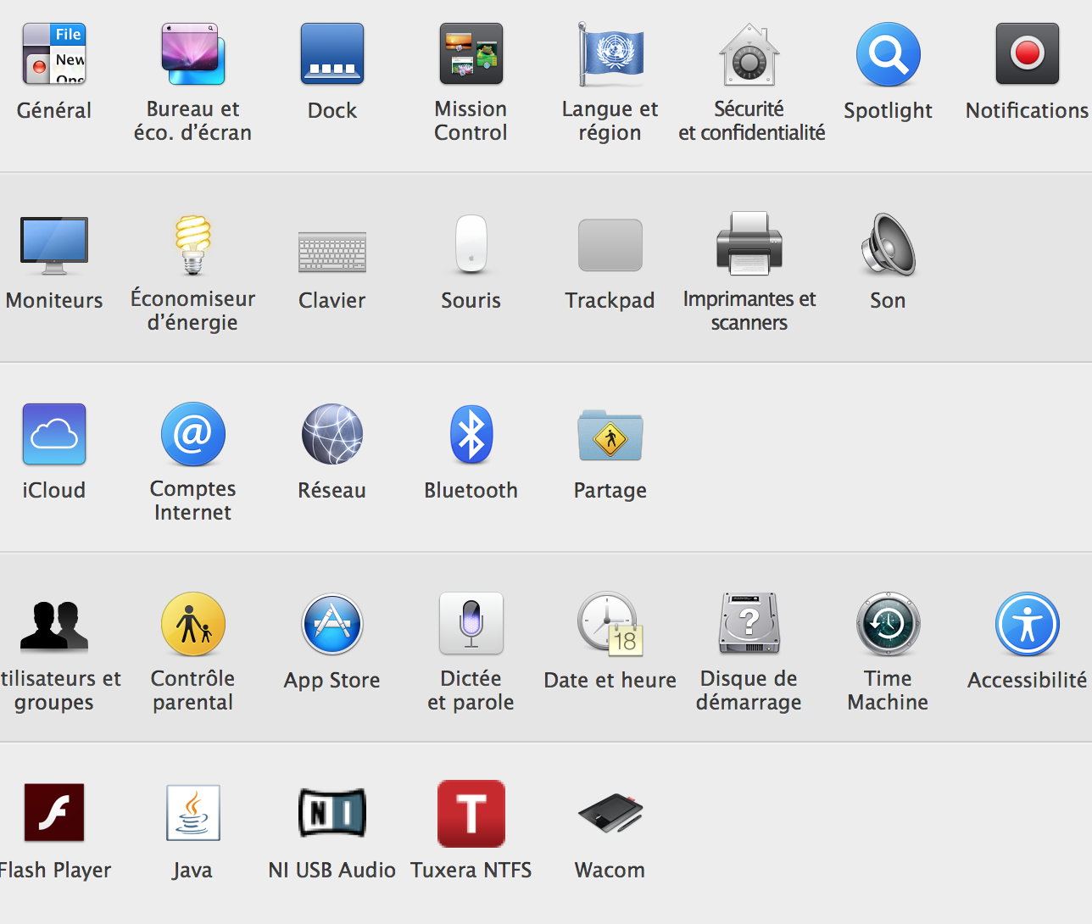1092x924 pixels.
Task: Click the Moniteurs display icon
Action: (x=54, y=244)
